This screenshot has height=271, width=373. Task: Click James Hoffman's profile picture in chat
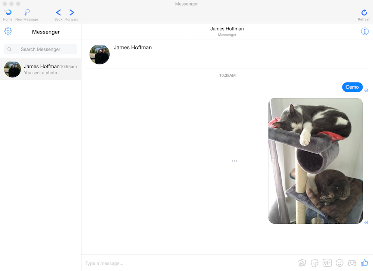[x=100, y=54]
